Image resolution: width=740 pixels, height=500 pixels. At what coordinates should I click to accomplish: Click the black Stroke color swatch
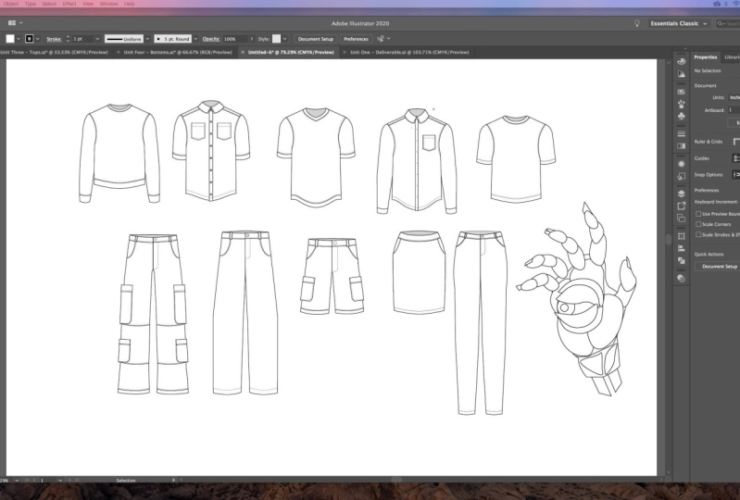30,39
